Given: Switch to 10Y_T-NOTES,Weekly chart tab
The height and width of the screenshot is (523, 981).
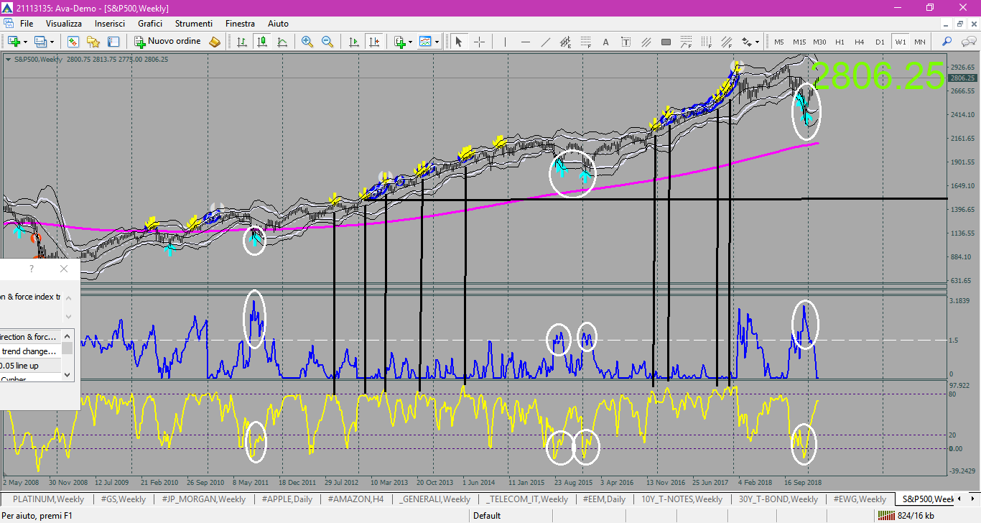Looking at the screenshot, I should (682, 499).
